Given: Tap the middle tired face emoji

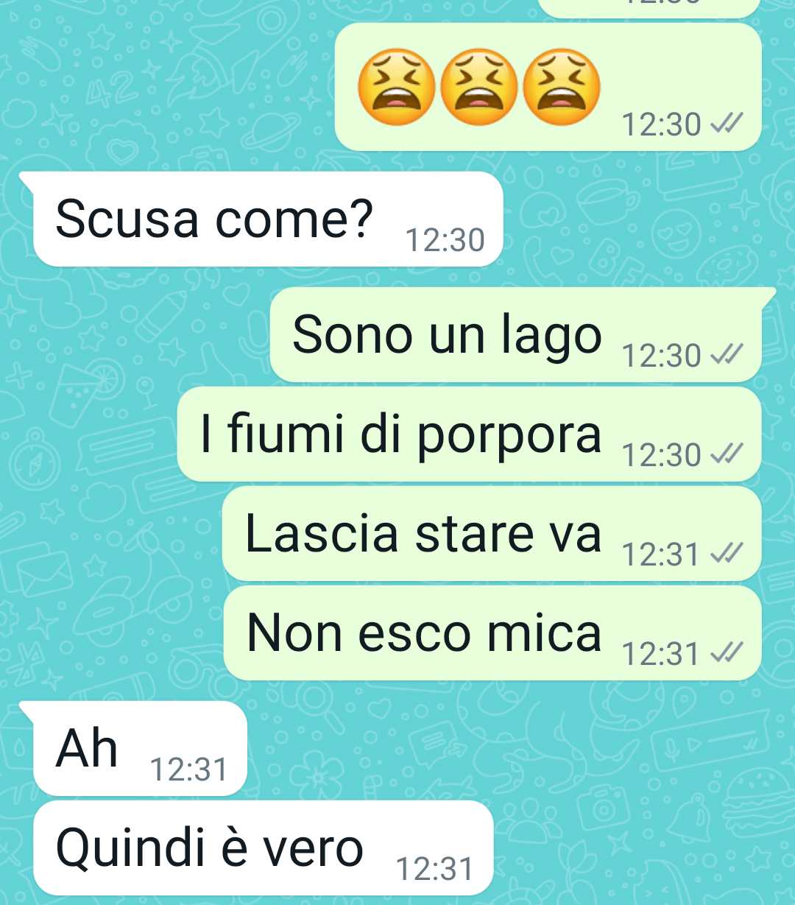Looking at the screenshot, I should (478, 87).
